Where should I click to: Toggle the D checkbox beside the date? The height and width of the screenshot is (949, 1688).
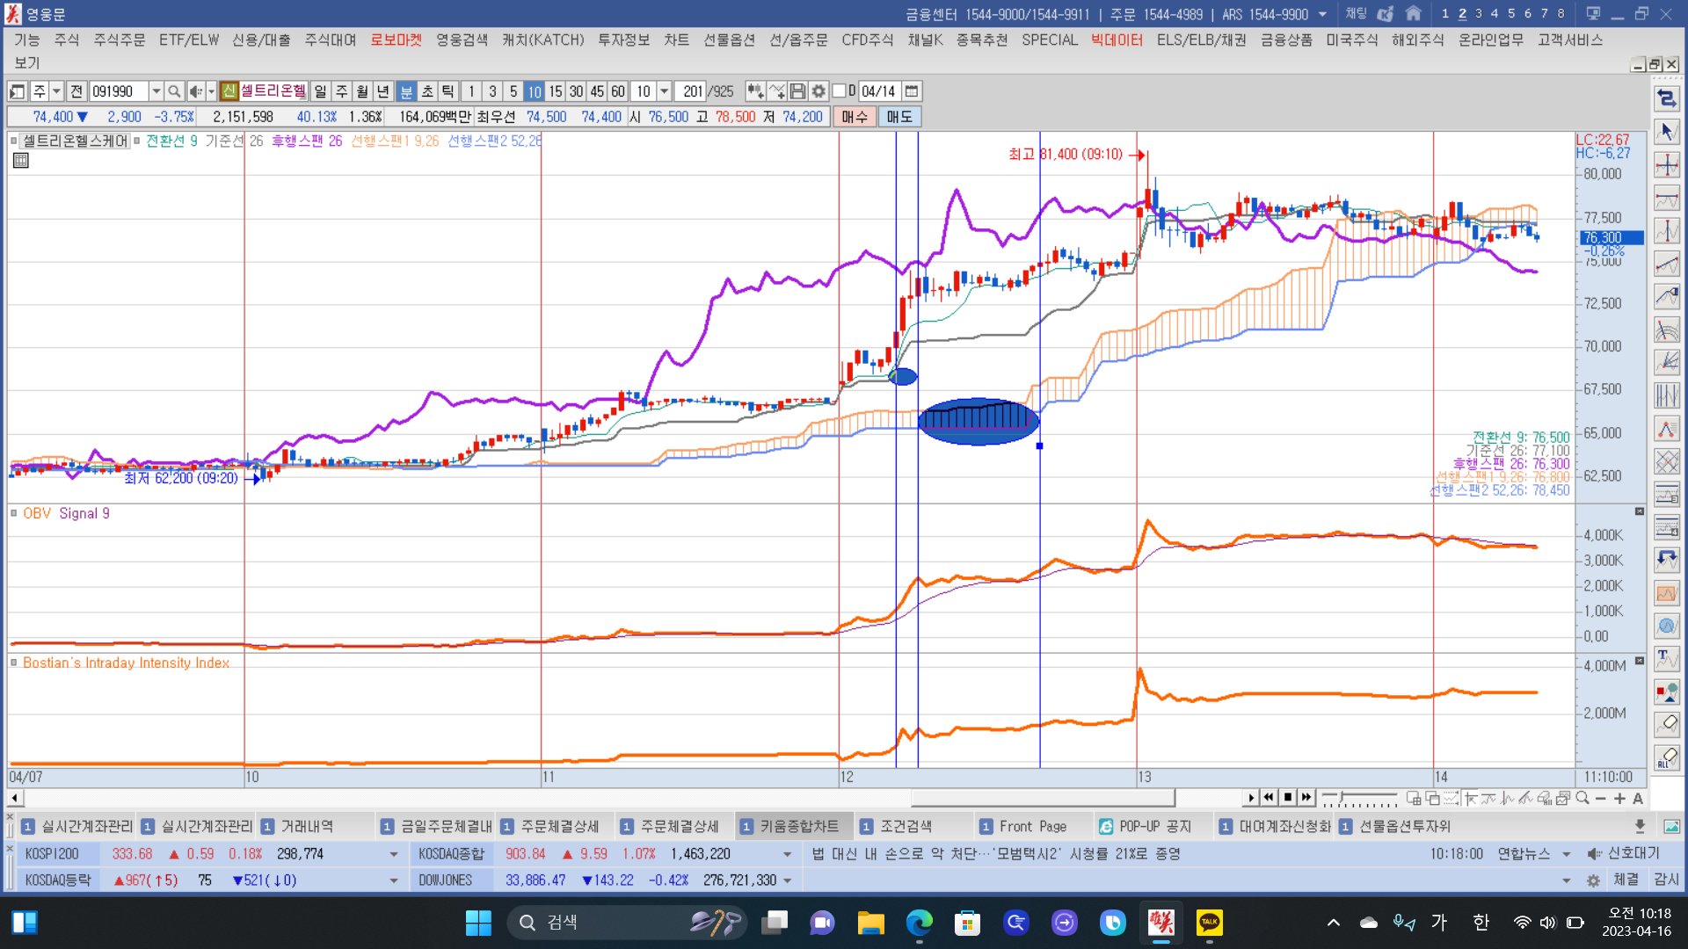840,91
